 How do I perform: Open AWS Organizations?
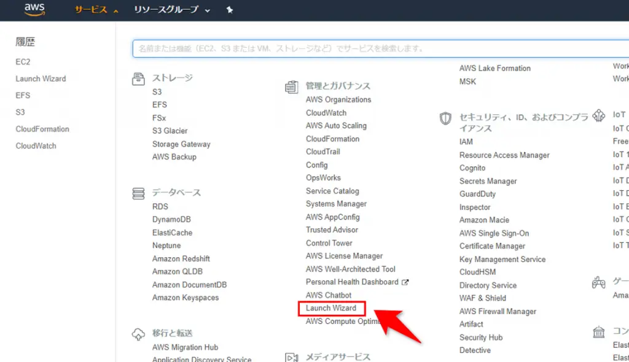click(338, 99)
